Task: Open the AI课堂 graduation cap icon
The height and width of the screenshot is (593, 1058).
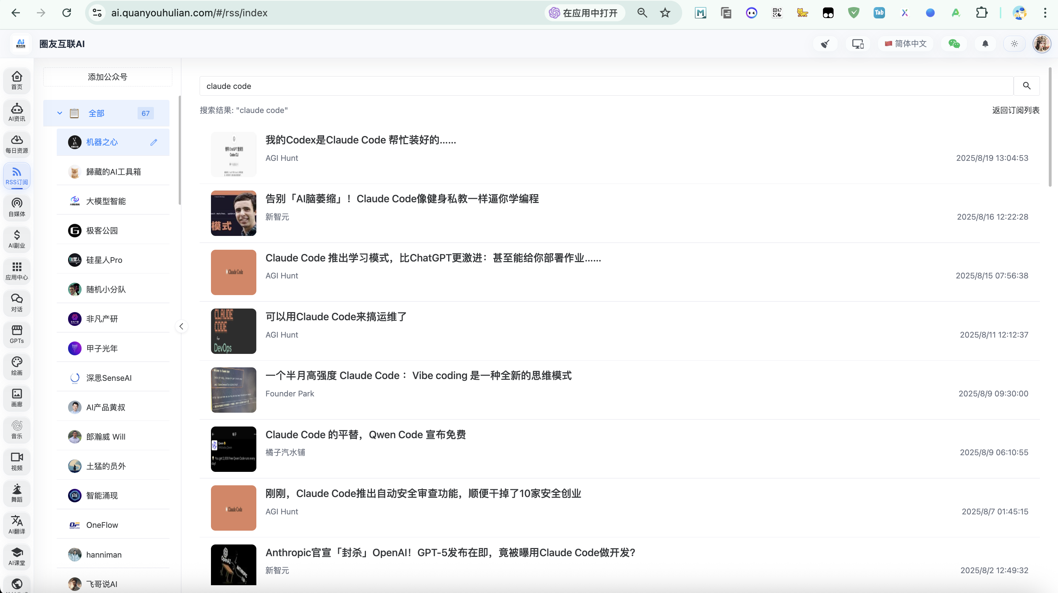Action: pyautogui.click(x=17, y=557)
